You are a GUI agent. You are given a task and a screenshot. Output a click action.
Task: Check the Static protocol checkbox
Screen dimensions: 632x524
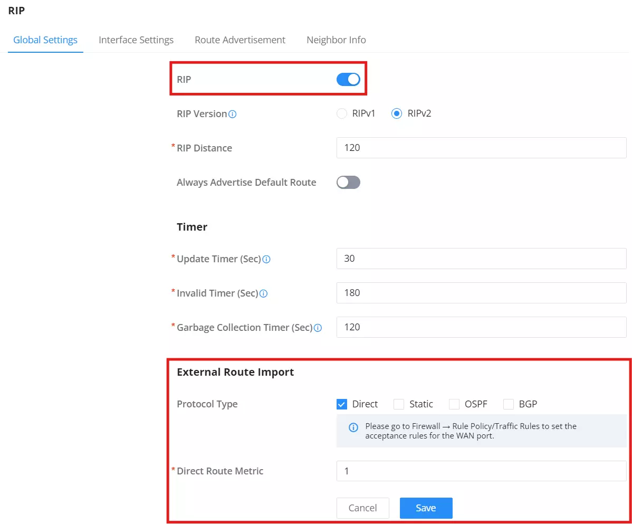(399, 404)
